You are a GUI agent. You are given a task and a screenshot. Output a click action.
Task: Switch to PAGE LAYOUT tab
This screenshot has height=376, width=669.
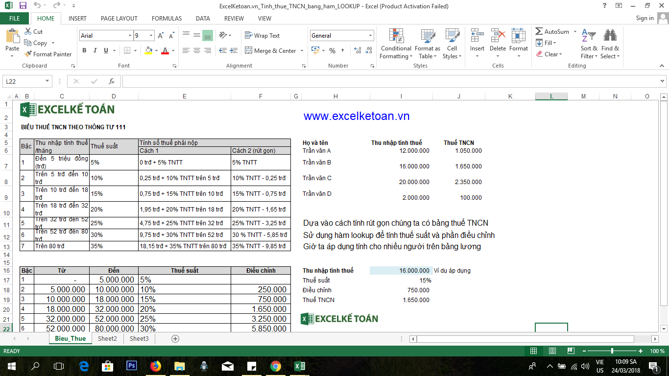tap(119, 19)
